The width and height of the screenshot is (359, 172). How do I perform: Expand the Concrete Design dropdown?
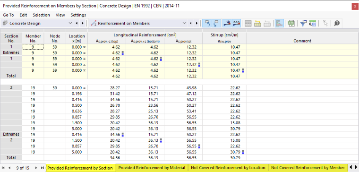[70, 23]
